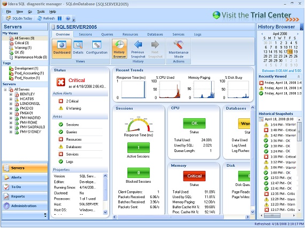Click Visit the Trial Center banner
The width and height of the screenshot is (305, 228).
pyautogui.click(x=255, y=15)
